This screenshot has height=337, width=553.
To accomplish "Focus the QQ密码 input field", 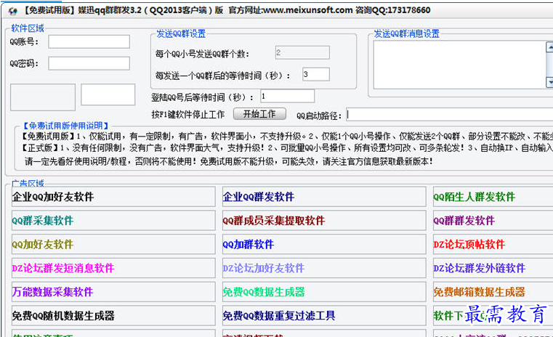I will [89, 63].
